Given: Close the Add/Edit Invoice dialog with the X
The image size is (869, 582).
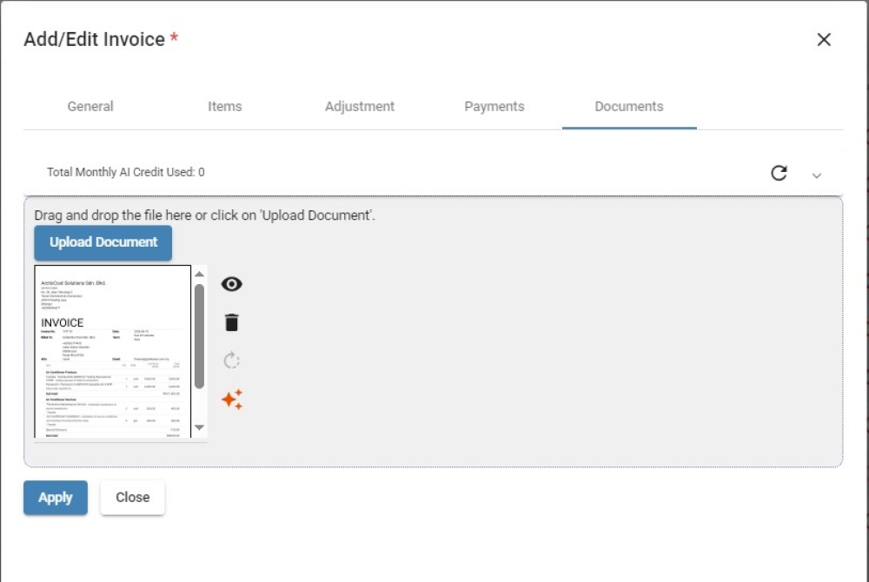Looking at the screenshot, I should (x=824, y=39).
